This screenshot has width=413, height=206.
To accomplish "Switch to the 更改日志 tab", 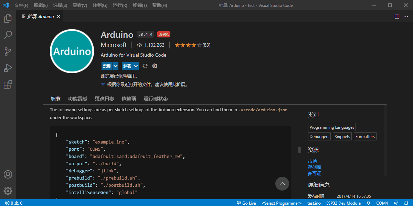I will click(x=104, y=99).
